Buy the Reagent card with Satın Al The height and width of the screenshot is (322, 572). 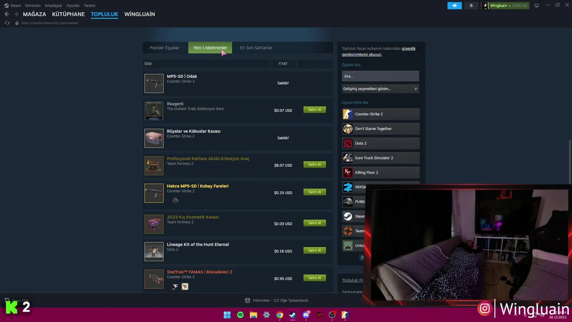[x=315, y=110]
